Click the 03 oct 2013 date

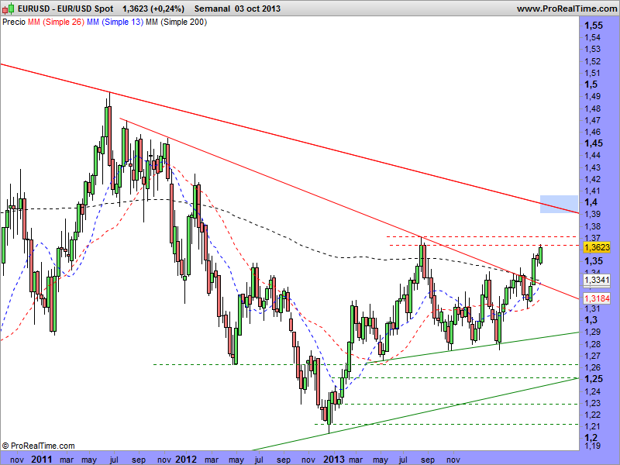tap(257, 9)
